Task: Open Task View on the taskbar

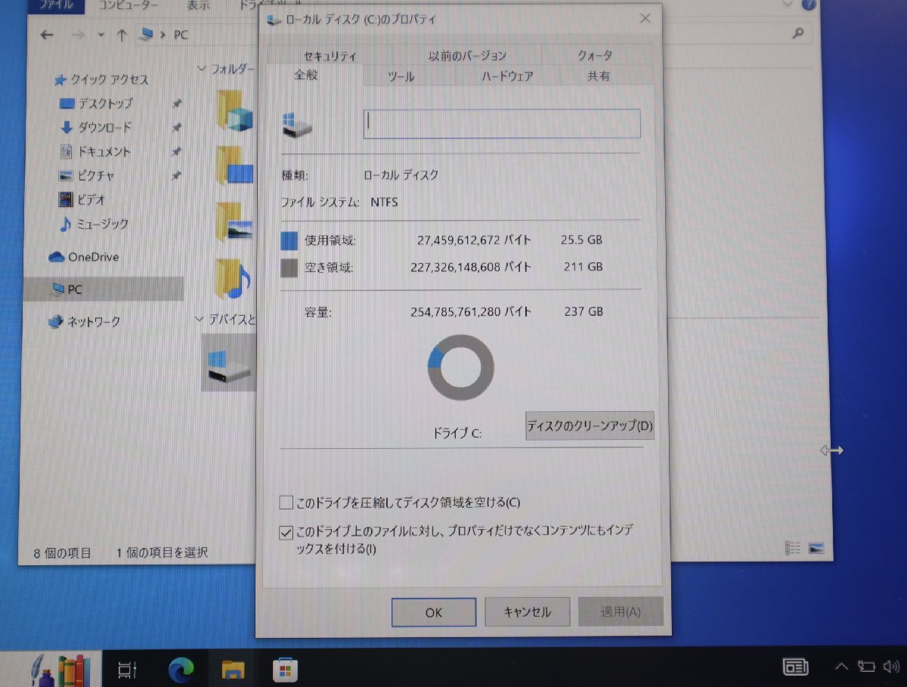Action: (x=127, y=668)
